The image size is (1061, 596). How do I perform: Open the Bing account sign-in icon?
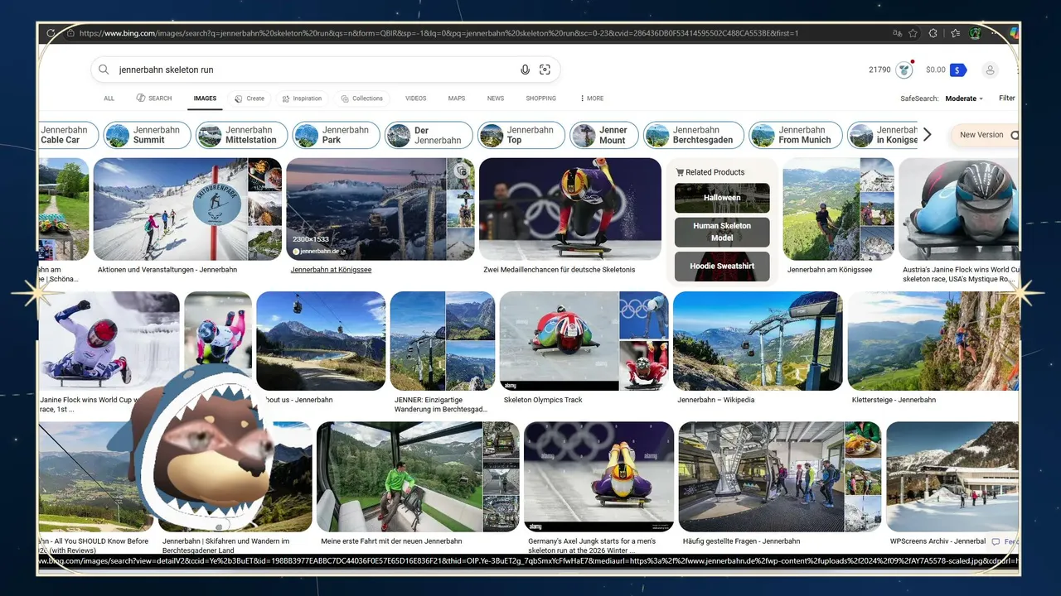[990, 70]
